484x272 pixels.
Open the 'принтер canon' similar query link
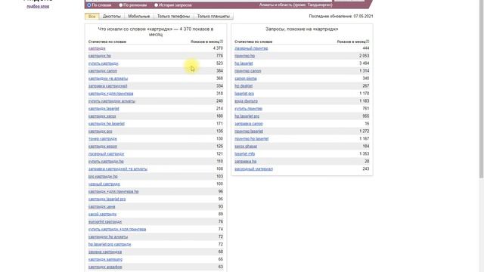tap(248, 71)
